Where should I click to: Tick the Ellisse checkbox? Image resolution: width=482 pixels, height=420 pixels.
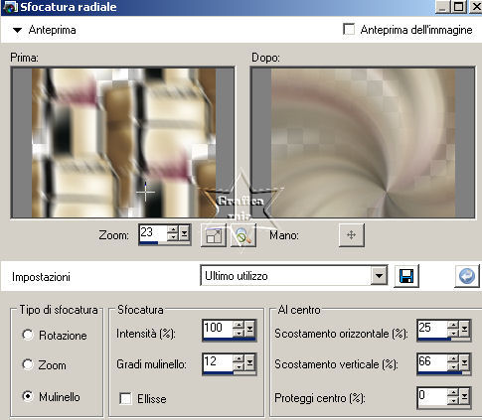pos(125,398)
